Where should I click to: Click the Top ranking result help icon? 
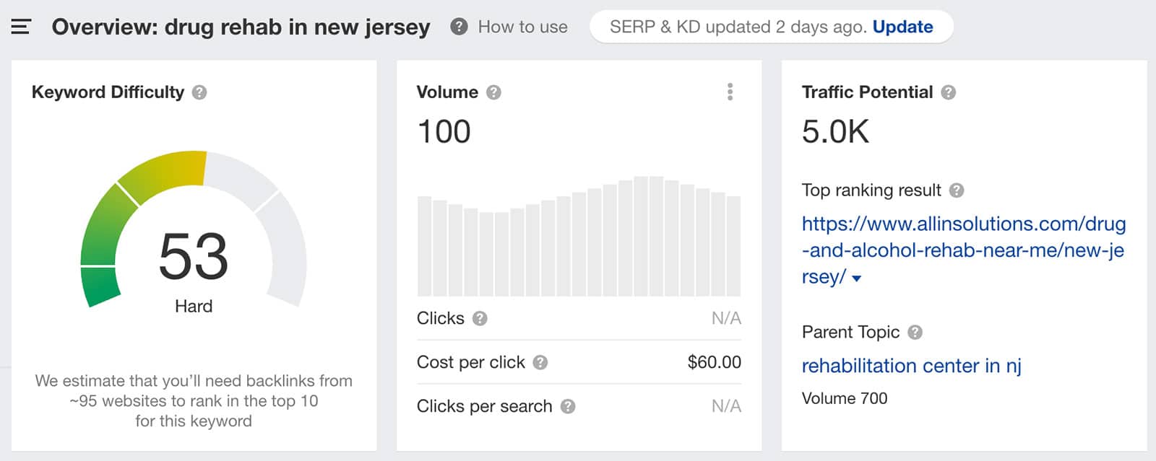coord(957,190)
